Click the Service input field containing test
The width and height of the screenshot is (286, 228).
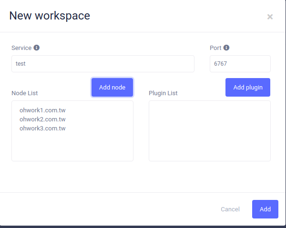(103, 64)
